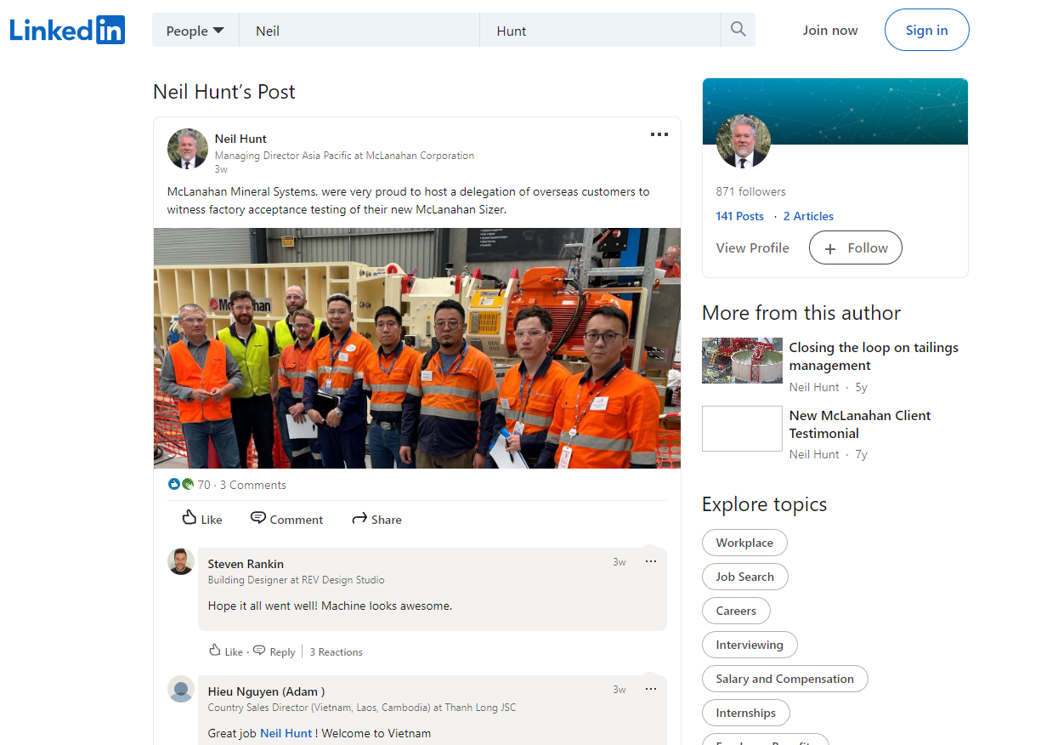1058x745 pixels.
Task: Open the delegation group photo
Action: [417, 348]
